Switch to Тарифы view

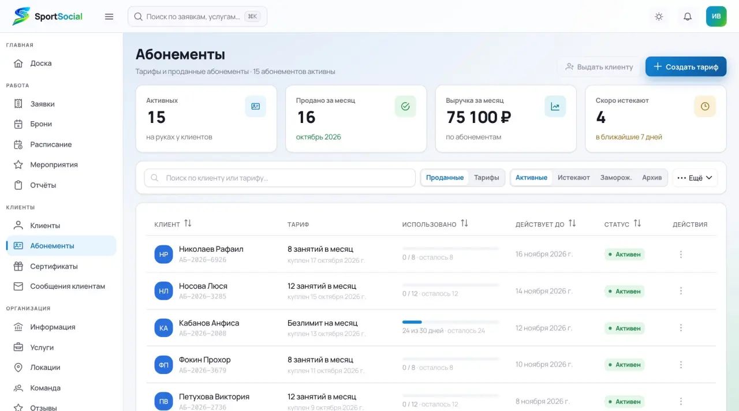(487, 178)
